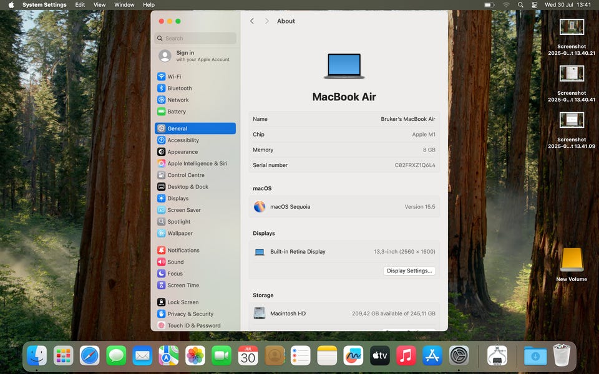Image resolution: width=599 pixels, height=374 pixels.
Task: Go back using the back chevron
Action: pos(252,21)
